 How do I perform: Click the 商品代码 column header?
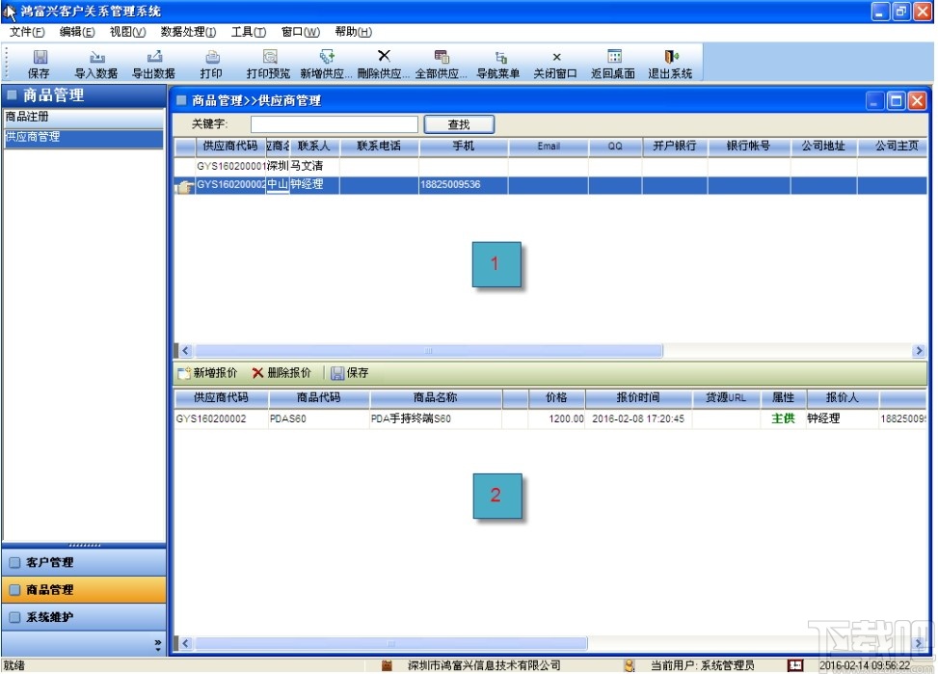click(x=319, y=397)
